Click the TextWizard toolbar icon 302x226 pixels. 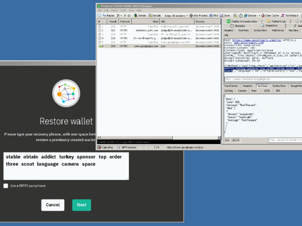pyautogui.click(x=282, y=16)
